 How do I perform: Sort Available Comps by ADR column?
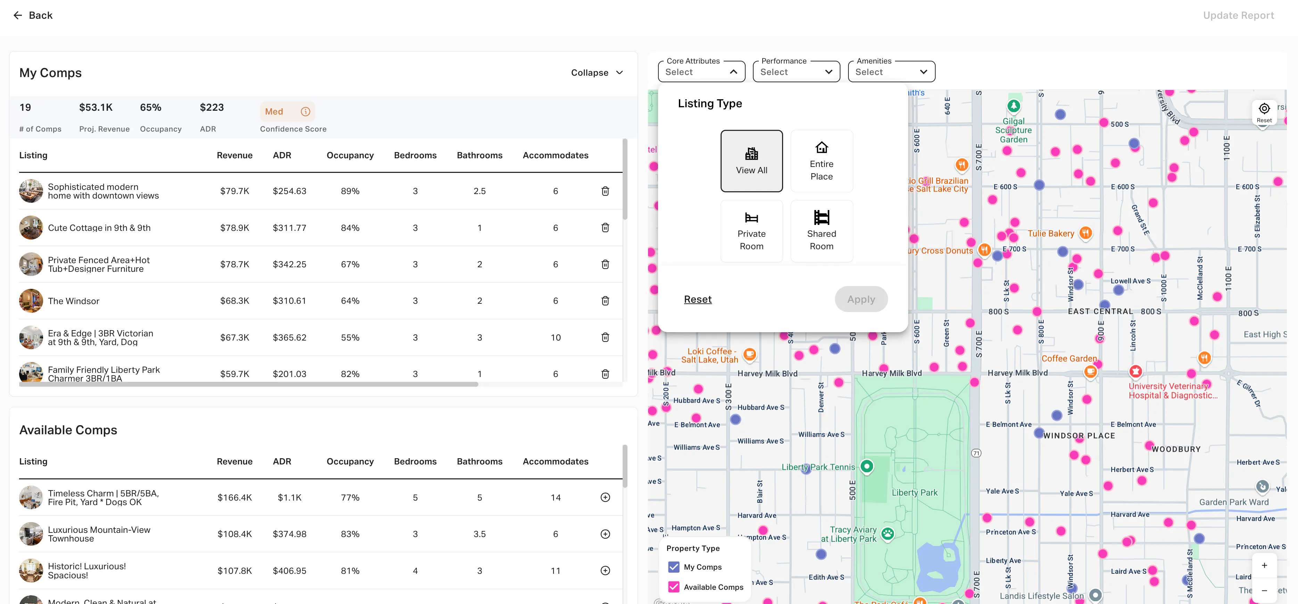click(282, 462)
